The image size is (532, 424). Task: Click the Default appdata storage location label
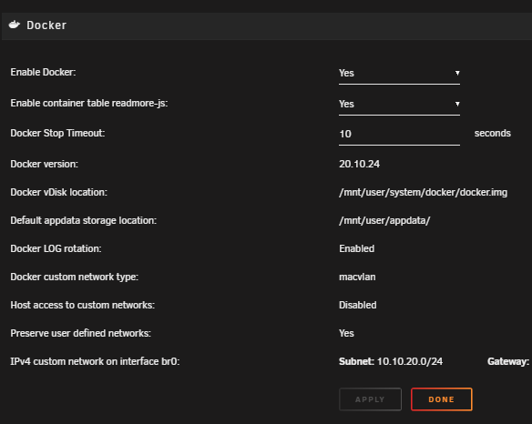pyautogui.click(x=84, y=220)
